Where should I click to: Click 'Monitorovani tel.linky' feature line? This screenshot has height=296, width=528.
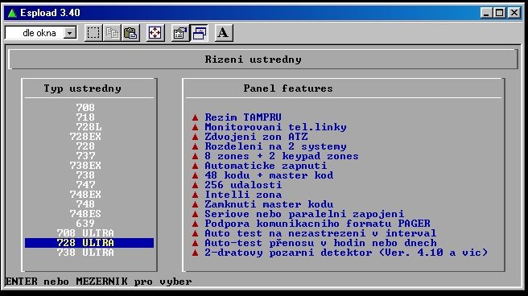pyautogui.click(x=275, y=127)
